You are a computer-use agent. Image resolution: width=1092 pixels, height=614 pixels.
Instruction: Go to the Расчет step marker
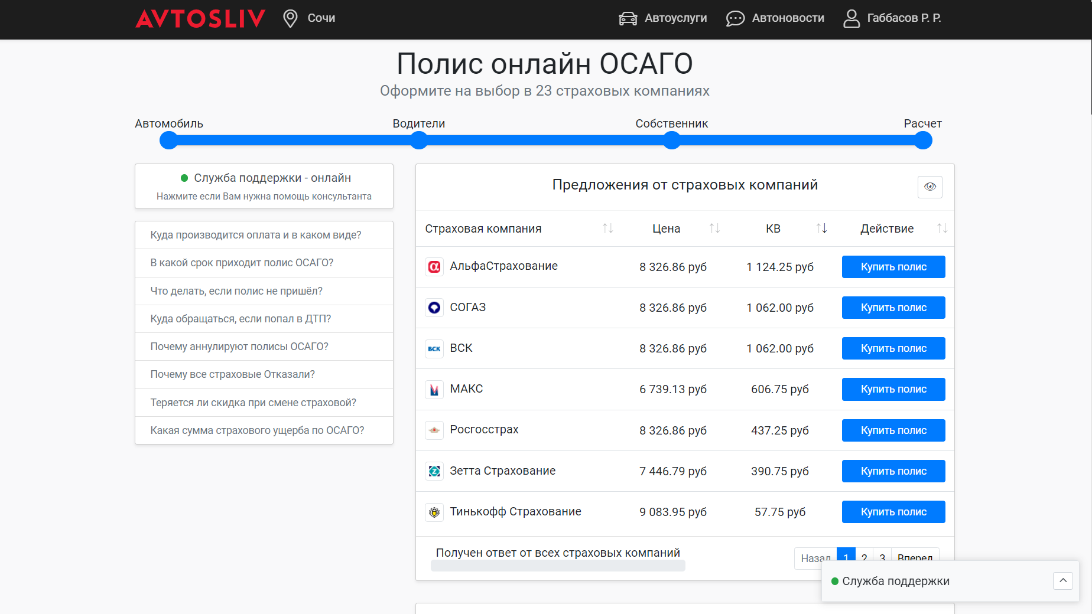[x=923, y=141]
